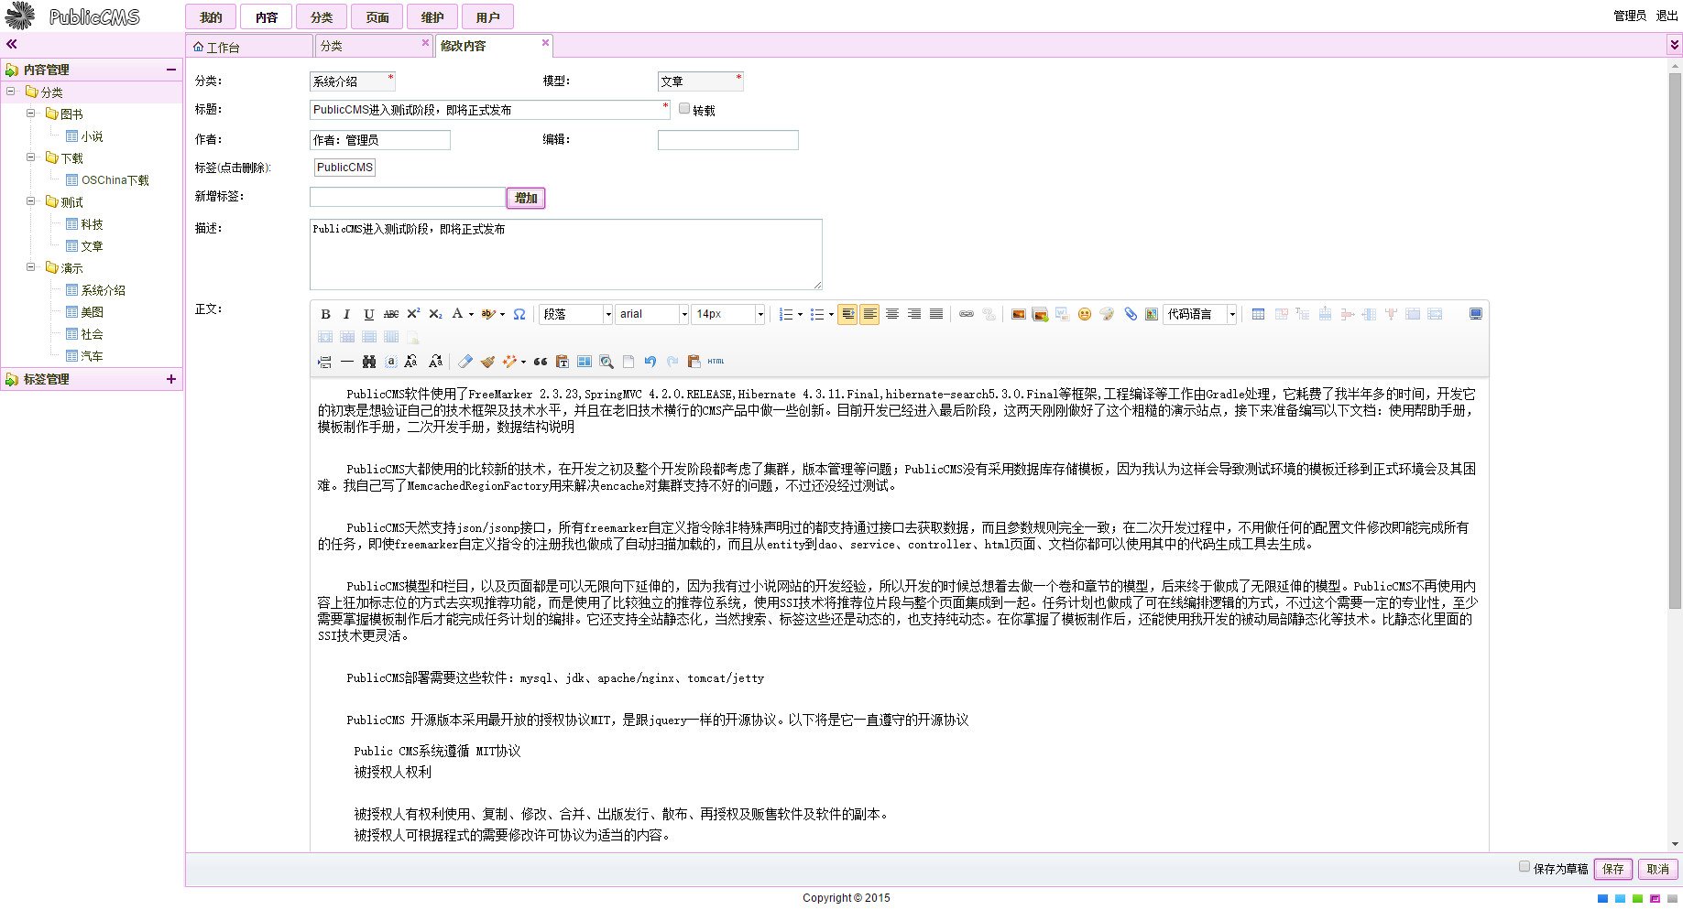Open auto typeset magic wand
Image resolution: width=1683 pixels, height=910 pixels.
509,362
